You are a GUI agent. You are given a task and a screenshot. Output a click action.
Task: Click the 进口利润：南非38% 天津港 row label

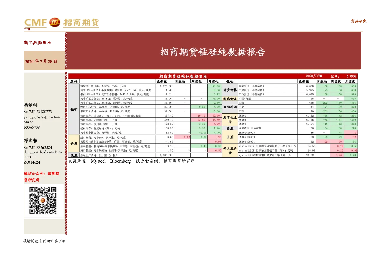pyautogui.click(x=103, y=137)
